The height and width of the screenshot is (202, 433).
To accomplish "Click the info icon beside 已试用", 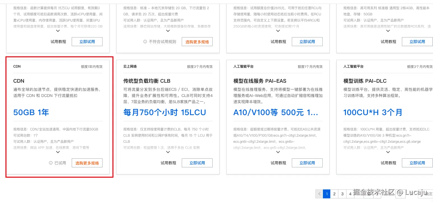I will coord(51,163).
